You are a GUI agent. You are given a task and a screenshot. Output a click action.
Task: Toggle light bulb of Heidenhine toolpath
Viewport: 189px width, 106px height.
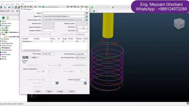[x=4, y=32]
